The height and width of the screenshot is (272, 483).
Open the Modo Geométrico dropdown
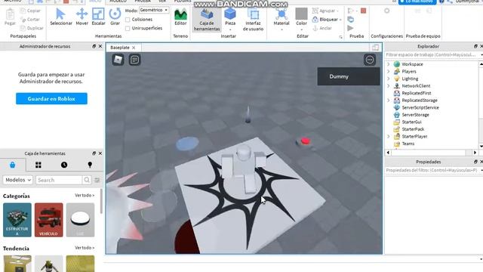pyautogui.click(x=154, y=10)
